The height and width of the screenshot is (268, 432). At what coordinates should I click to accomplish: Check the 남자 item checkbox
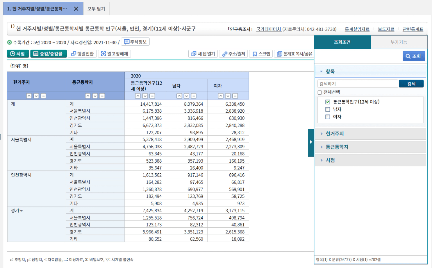(x=328, y=109)
